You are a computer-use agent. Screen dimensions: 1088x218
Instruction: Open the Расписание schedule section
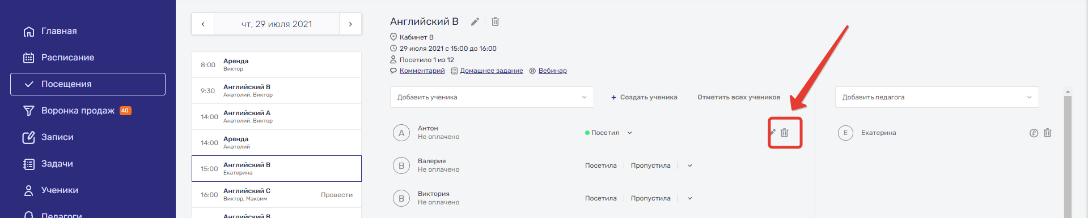[67, 58]
